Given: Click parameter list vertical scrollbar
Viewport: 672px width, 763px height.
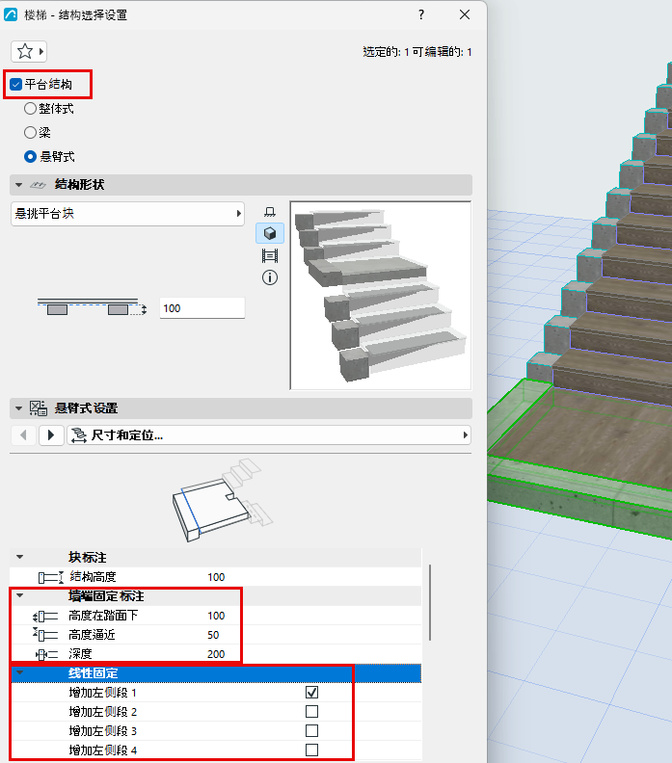Looking at the screenshot, I should click(429, 602).
